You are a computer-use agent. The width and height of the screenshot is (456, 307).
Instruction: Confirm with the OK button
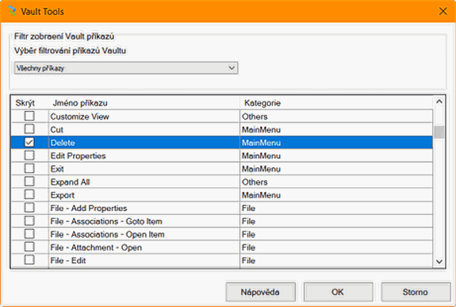[338, 292]
